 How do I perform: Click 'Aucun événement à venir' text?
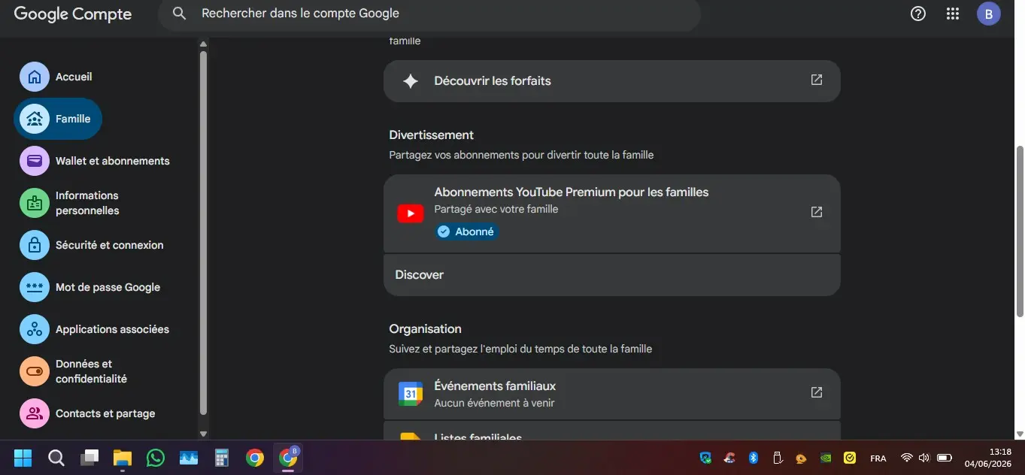click(494, 403)
